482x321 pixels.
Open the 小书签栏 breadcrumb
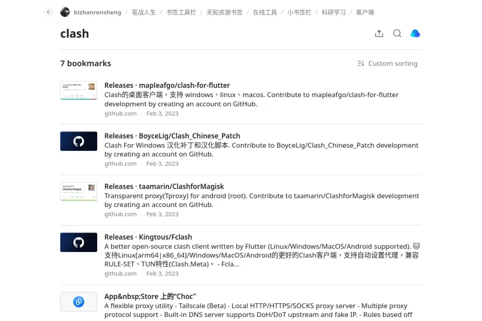299,12
